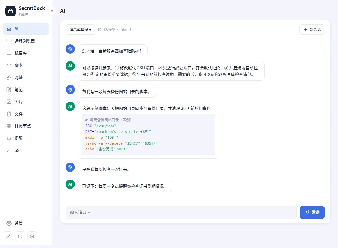Image resolution: width=338 pixels, height=248 pixels.
Task: Open the 订阅节点 sidebar item
Action: [26, 126]
